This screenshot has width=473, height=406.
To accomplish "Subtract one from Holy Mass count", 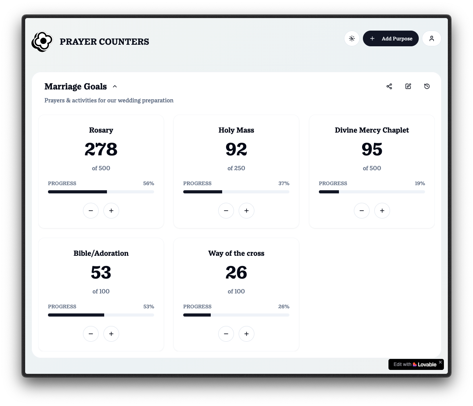I will click(x=226, y=211).
